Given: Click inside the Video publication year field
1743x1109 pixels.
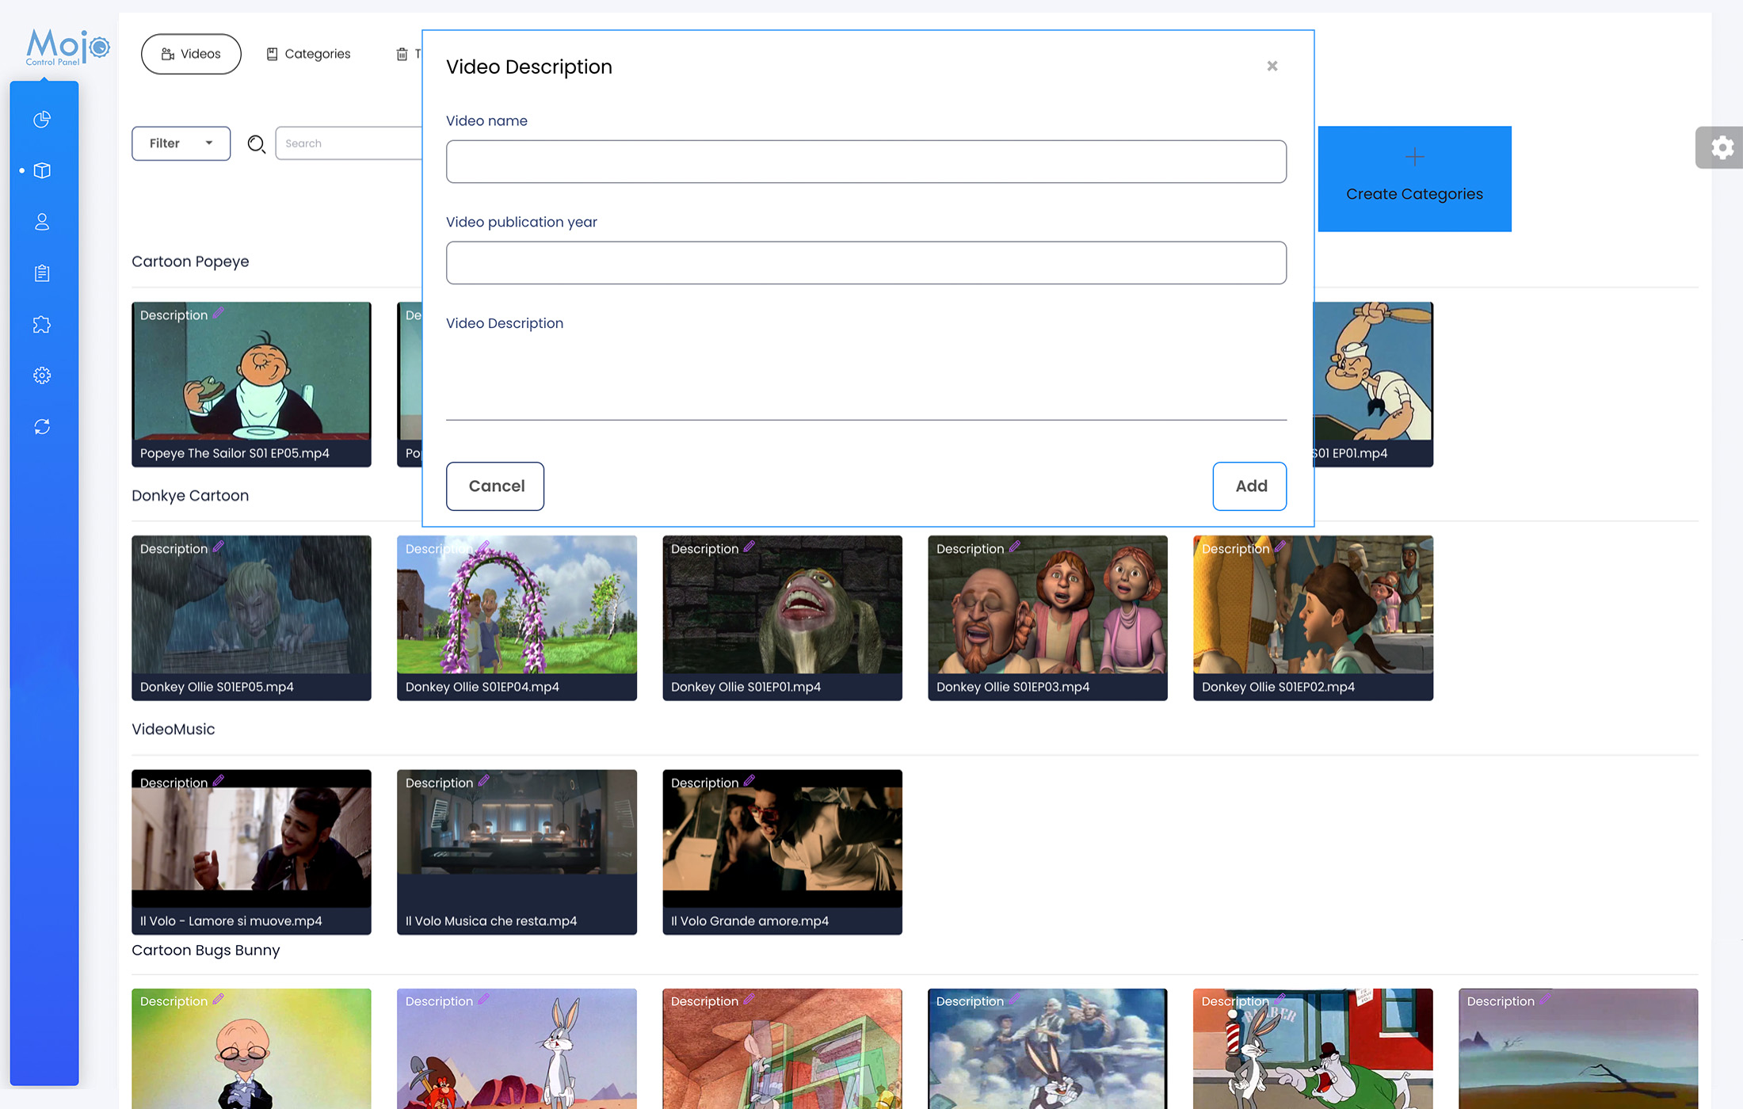Looking at the screenshot, I should (865, 262).
